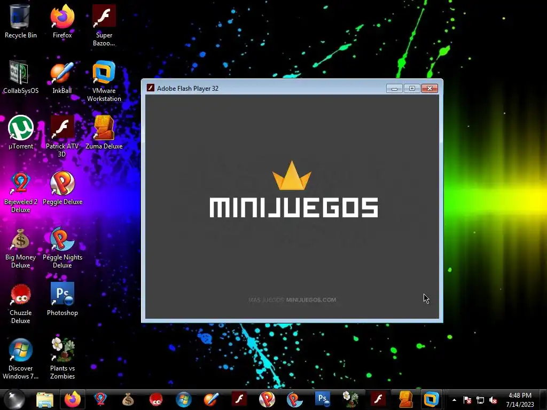
Task: Launch Photoshop from the taskbar
Action: (322, 399)
